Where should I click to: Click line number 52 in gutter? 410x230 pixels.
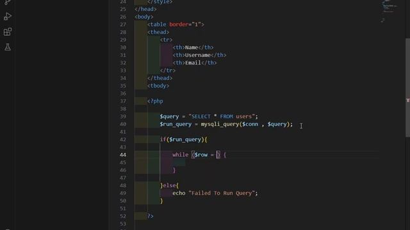coord(123,216)
